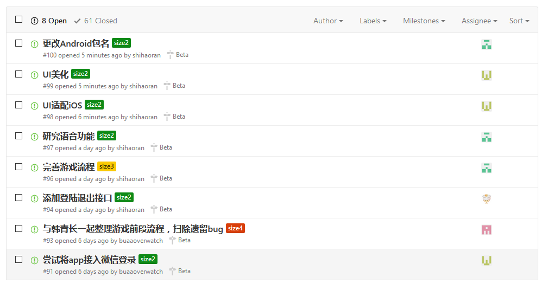The image size is (548, 290).
Task: Click the open-issue status icon for #96
Action: click(x=34, y=167)
